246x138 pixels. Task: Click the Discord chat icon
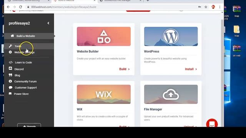coord(10,69)
